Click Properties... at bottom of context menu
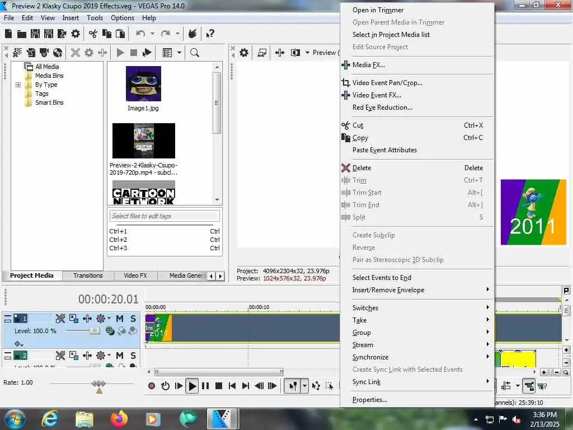Image resolution: width=573 pixels, height=430 pixels. [417, 400]
